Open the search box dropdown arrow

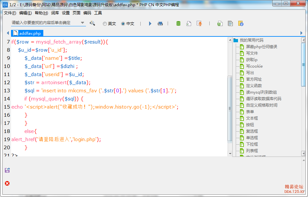coord(82,23)
